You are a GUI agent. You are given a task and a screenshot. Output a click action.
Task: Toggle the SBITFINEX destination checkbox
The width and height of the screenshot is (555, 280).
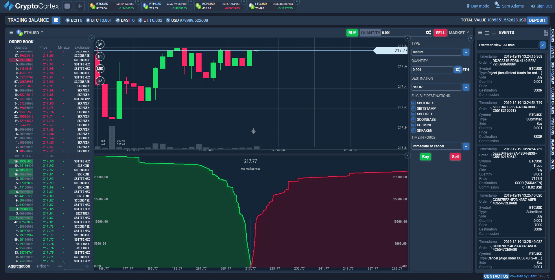(x=414, y=103)
